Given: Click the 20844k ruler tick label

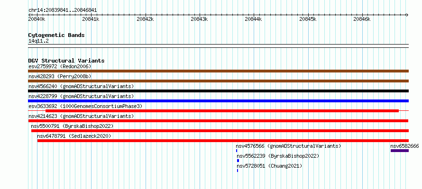Looking at the screenshot, I should [x=254, y=19].
